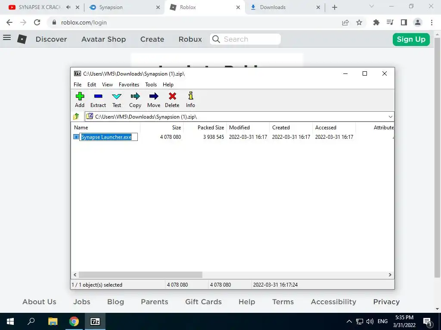Viewport: 441px width, 330px height.
Task: Open Chrome media controls icon
Action: (390, 22)
